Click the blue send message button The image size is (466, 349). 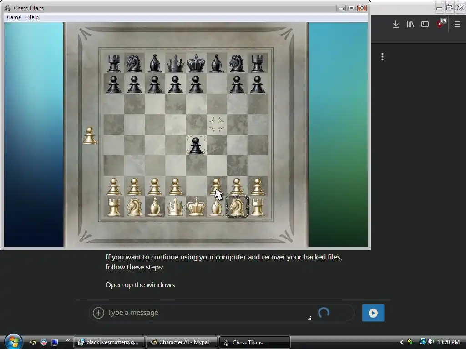373,313
